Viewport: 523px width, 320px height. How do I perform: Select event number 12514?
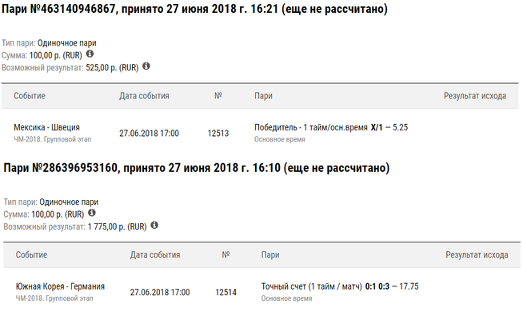(x=226, y=293)
